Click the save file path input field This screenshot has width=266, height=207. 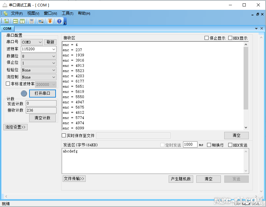(x=133, y=136)
